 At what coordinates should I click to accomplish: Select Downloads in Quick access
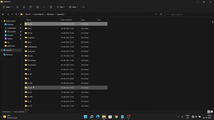click(x=11, y=28)
